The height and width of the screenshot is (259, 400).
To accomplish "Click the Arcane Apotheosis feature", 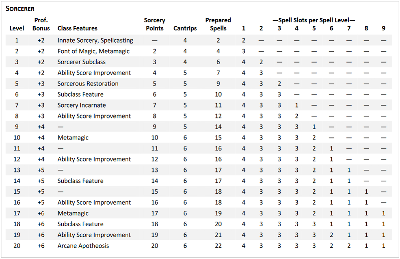I will pos(83,246).
